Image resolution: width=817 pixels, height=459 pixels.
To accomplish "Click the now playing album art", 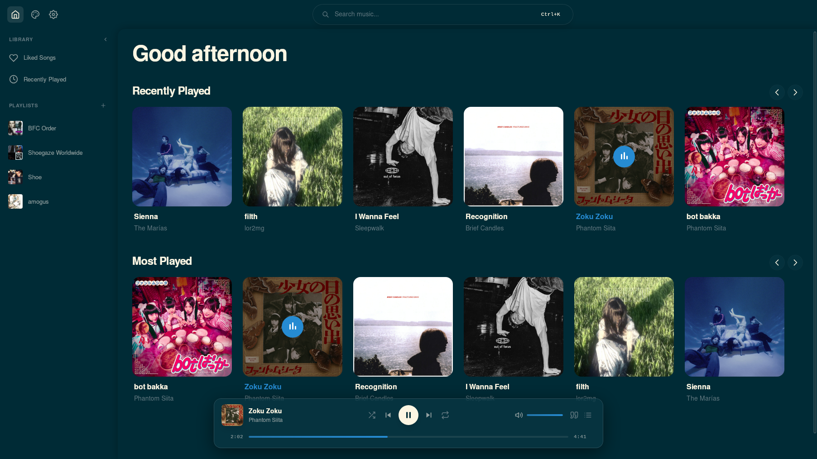I will [232, 415].
